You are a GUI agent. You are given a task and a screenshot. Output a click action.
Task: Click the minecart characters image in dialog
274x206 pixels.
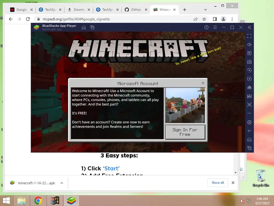(x=185, y=105)
